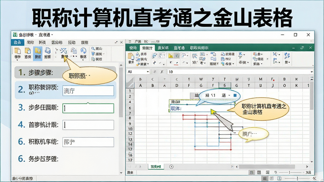The width and height of the screenshot is (324, 182).
Task: Click the folder-with-page copy icon in left toolbar
Action: click(28, 51)
